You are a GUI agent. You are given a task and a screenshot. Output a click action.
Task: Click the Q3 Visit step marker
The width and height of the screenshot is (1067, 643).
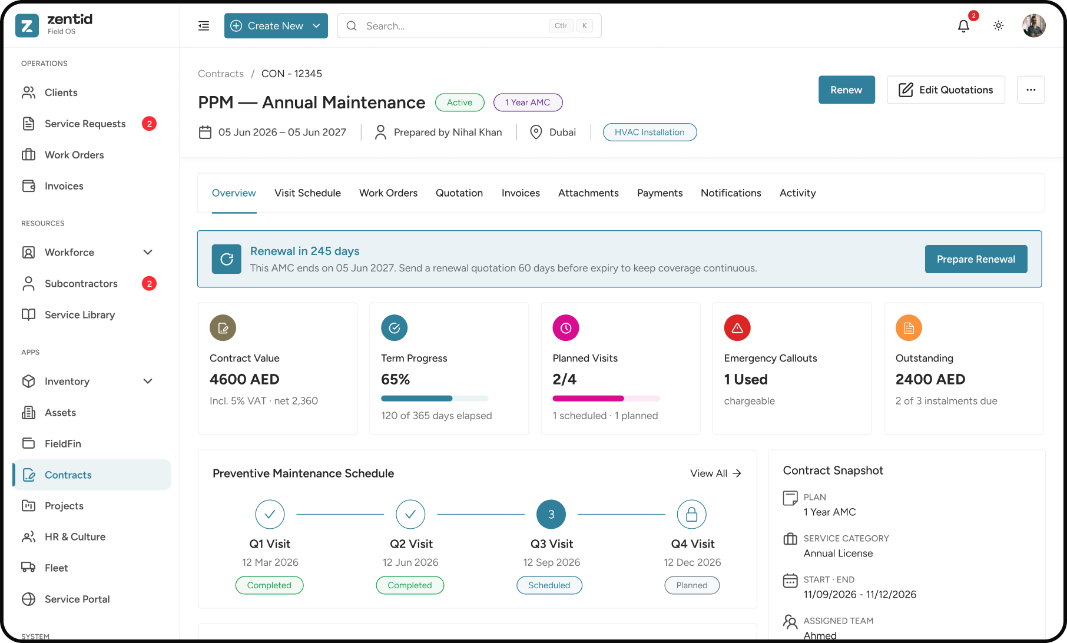551,515
